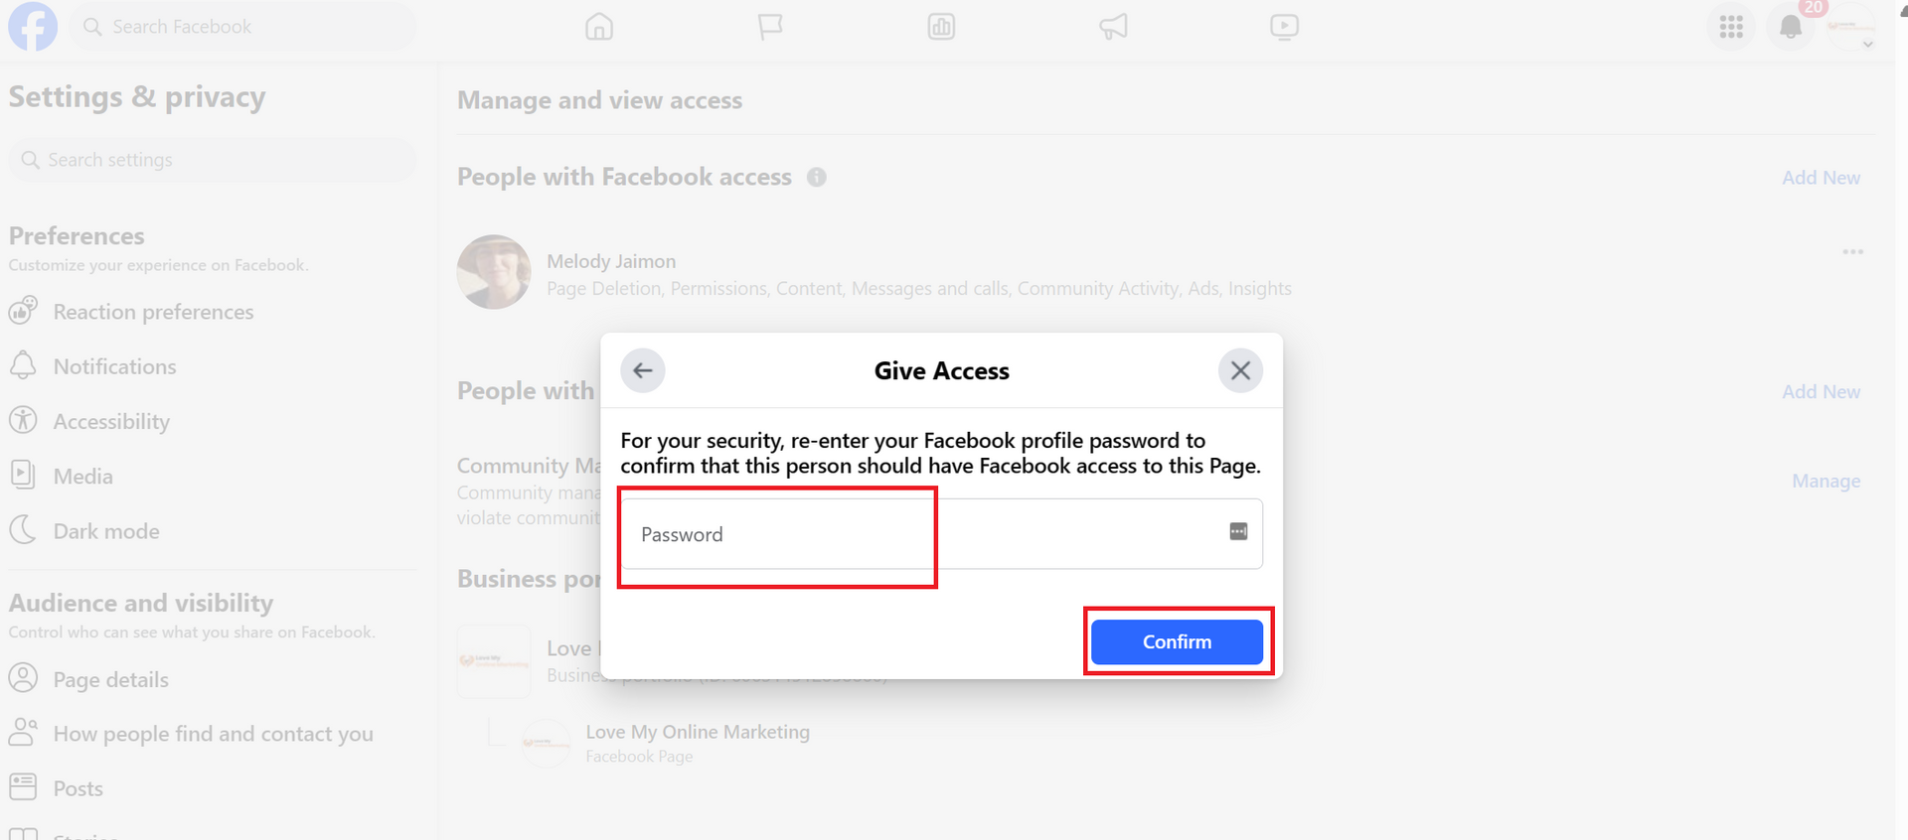Switch to Dark mode in the sidebar
Image resolution: width=1908 pixels, height=840 pixels.
[105, 530]
